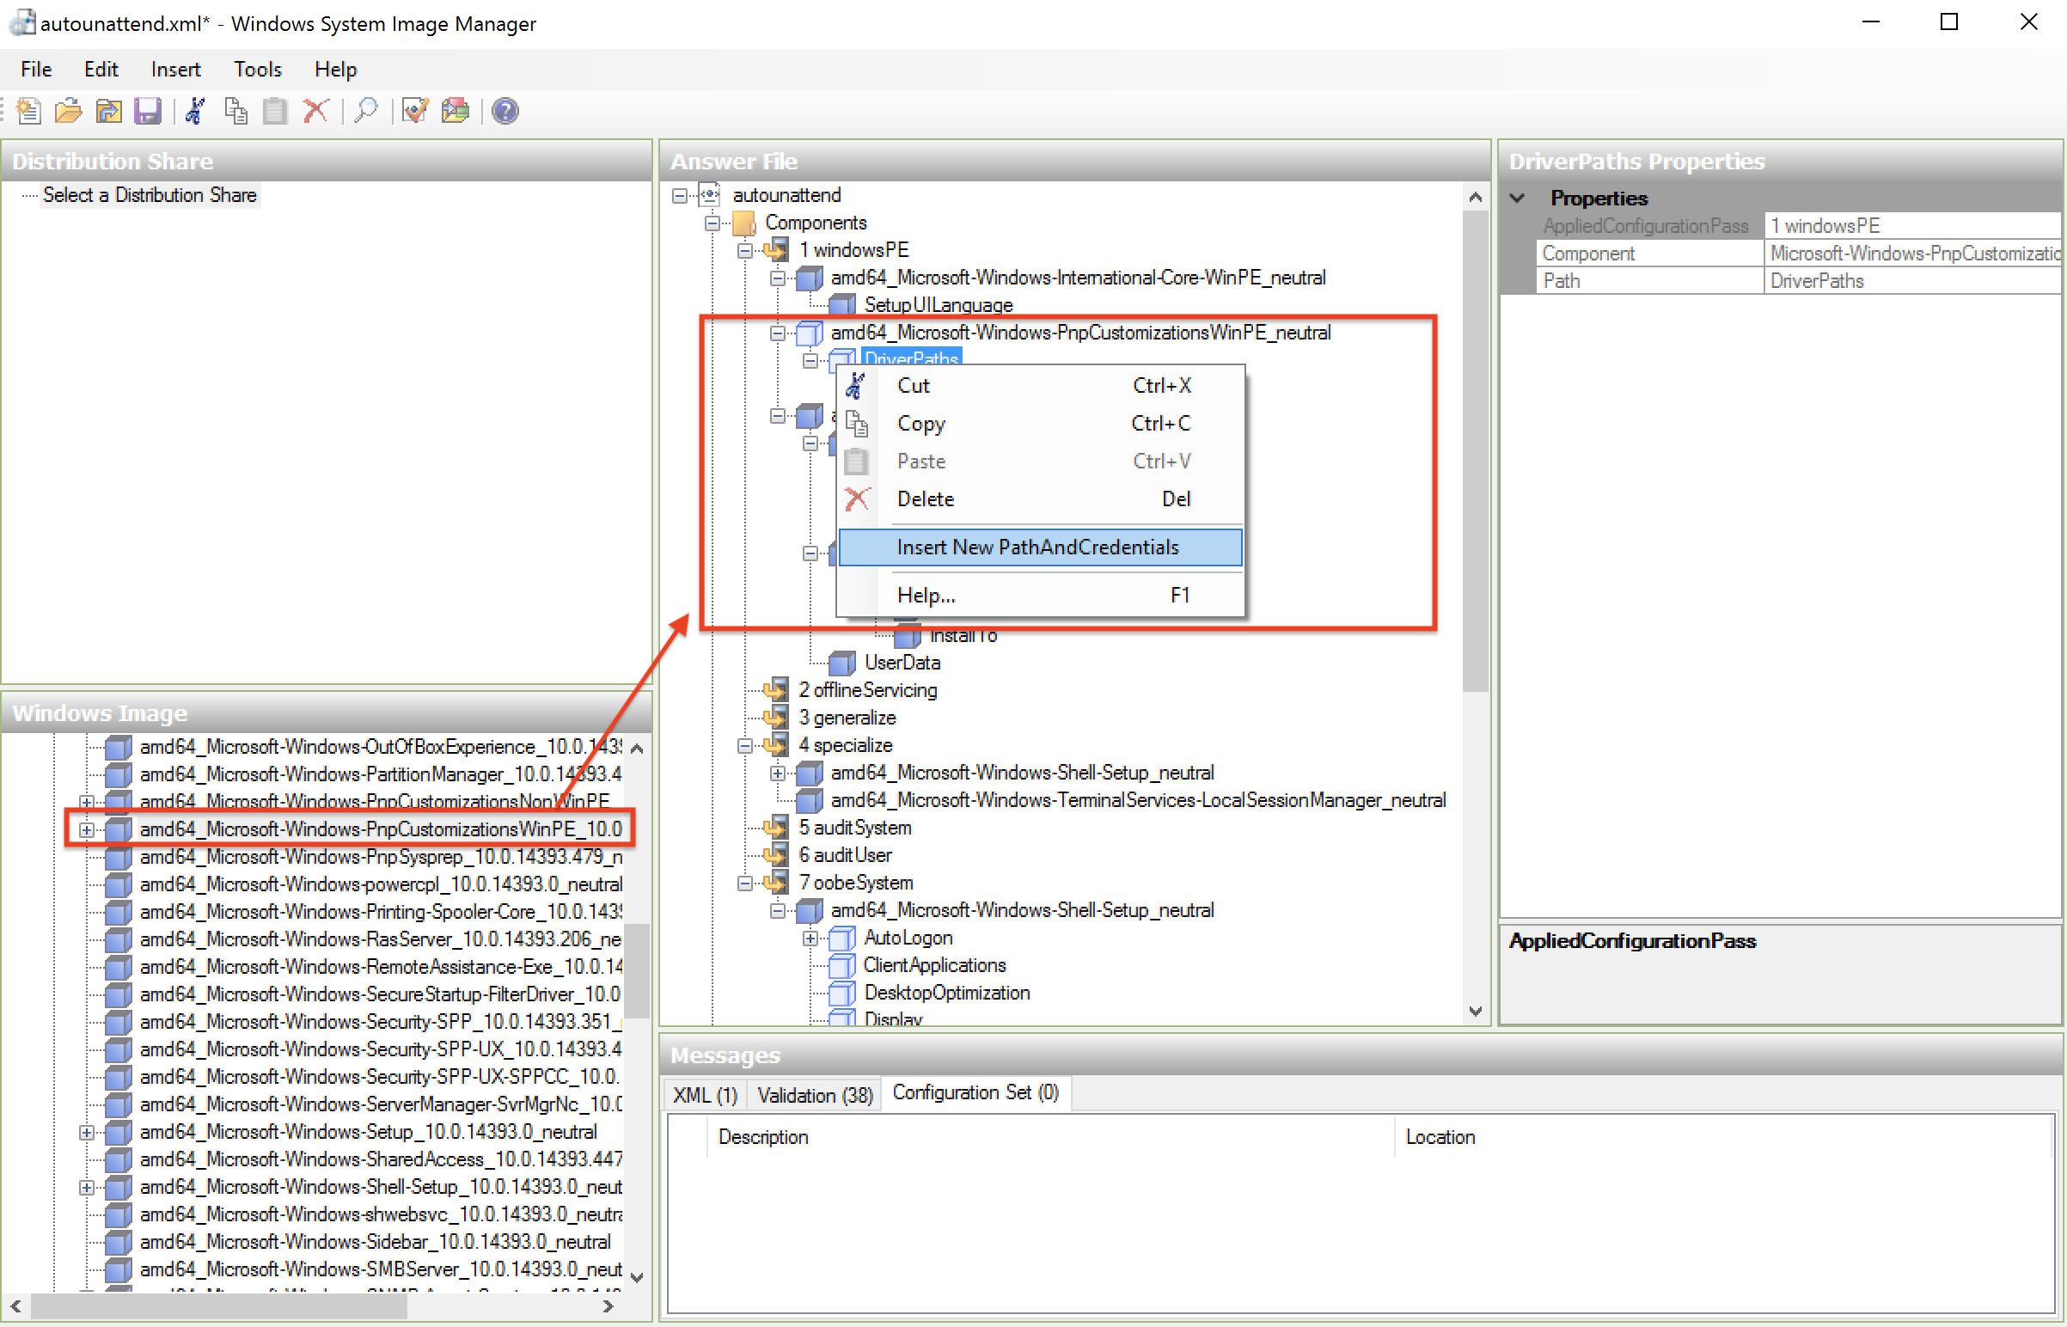Choose Cut in the context menu
Viewport: 2067px width, 1327px height.
tap(1040, 385)
